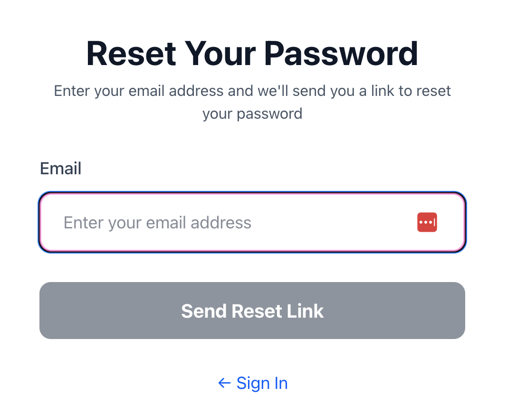517x415 pixels.
Task: Click the left arrow beside Sign In
Action: tap(224, 383)
